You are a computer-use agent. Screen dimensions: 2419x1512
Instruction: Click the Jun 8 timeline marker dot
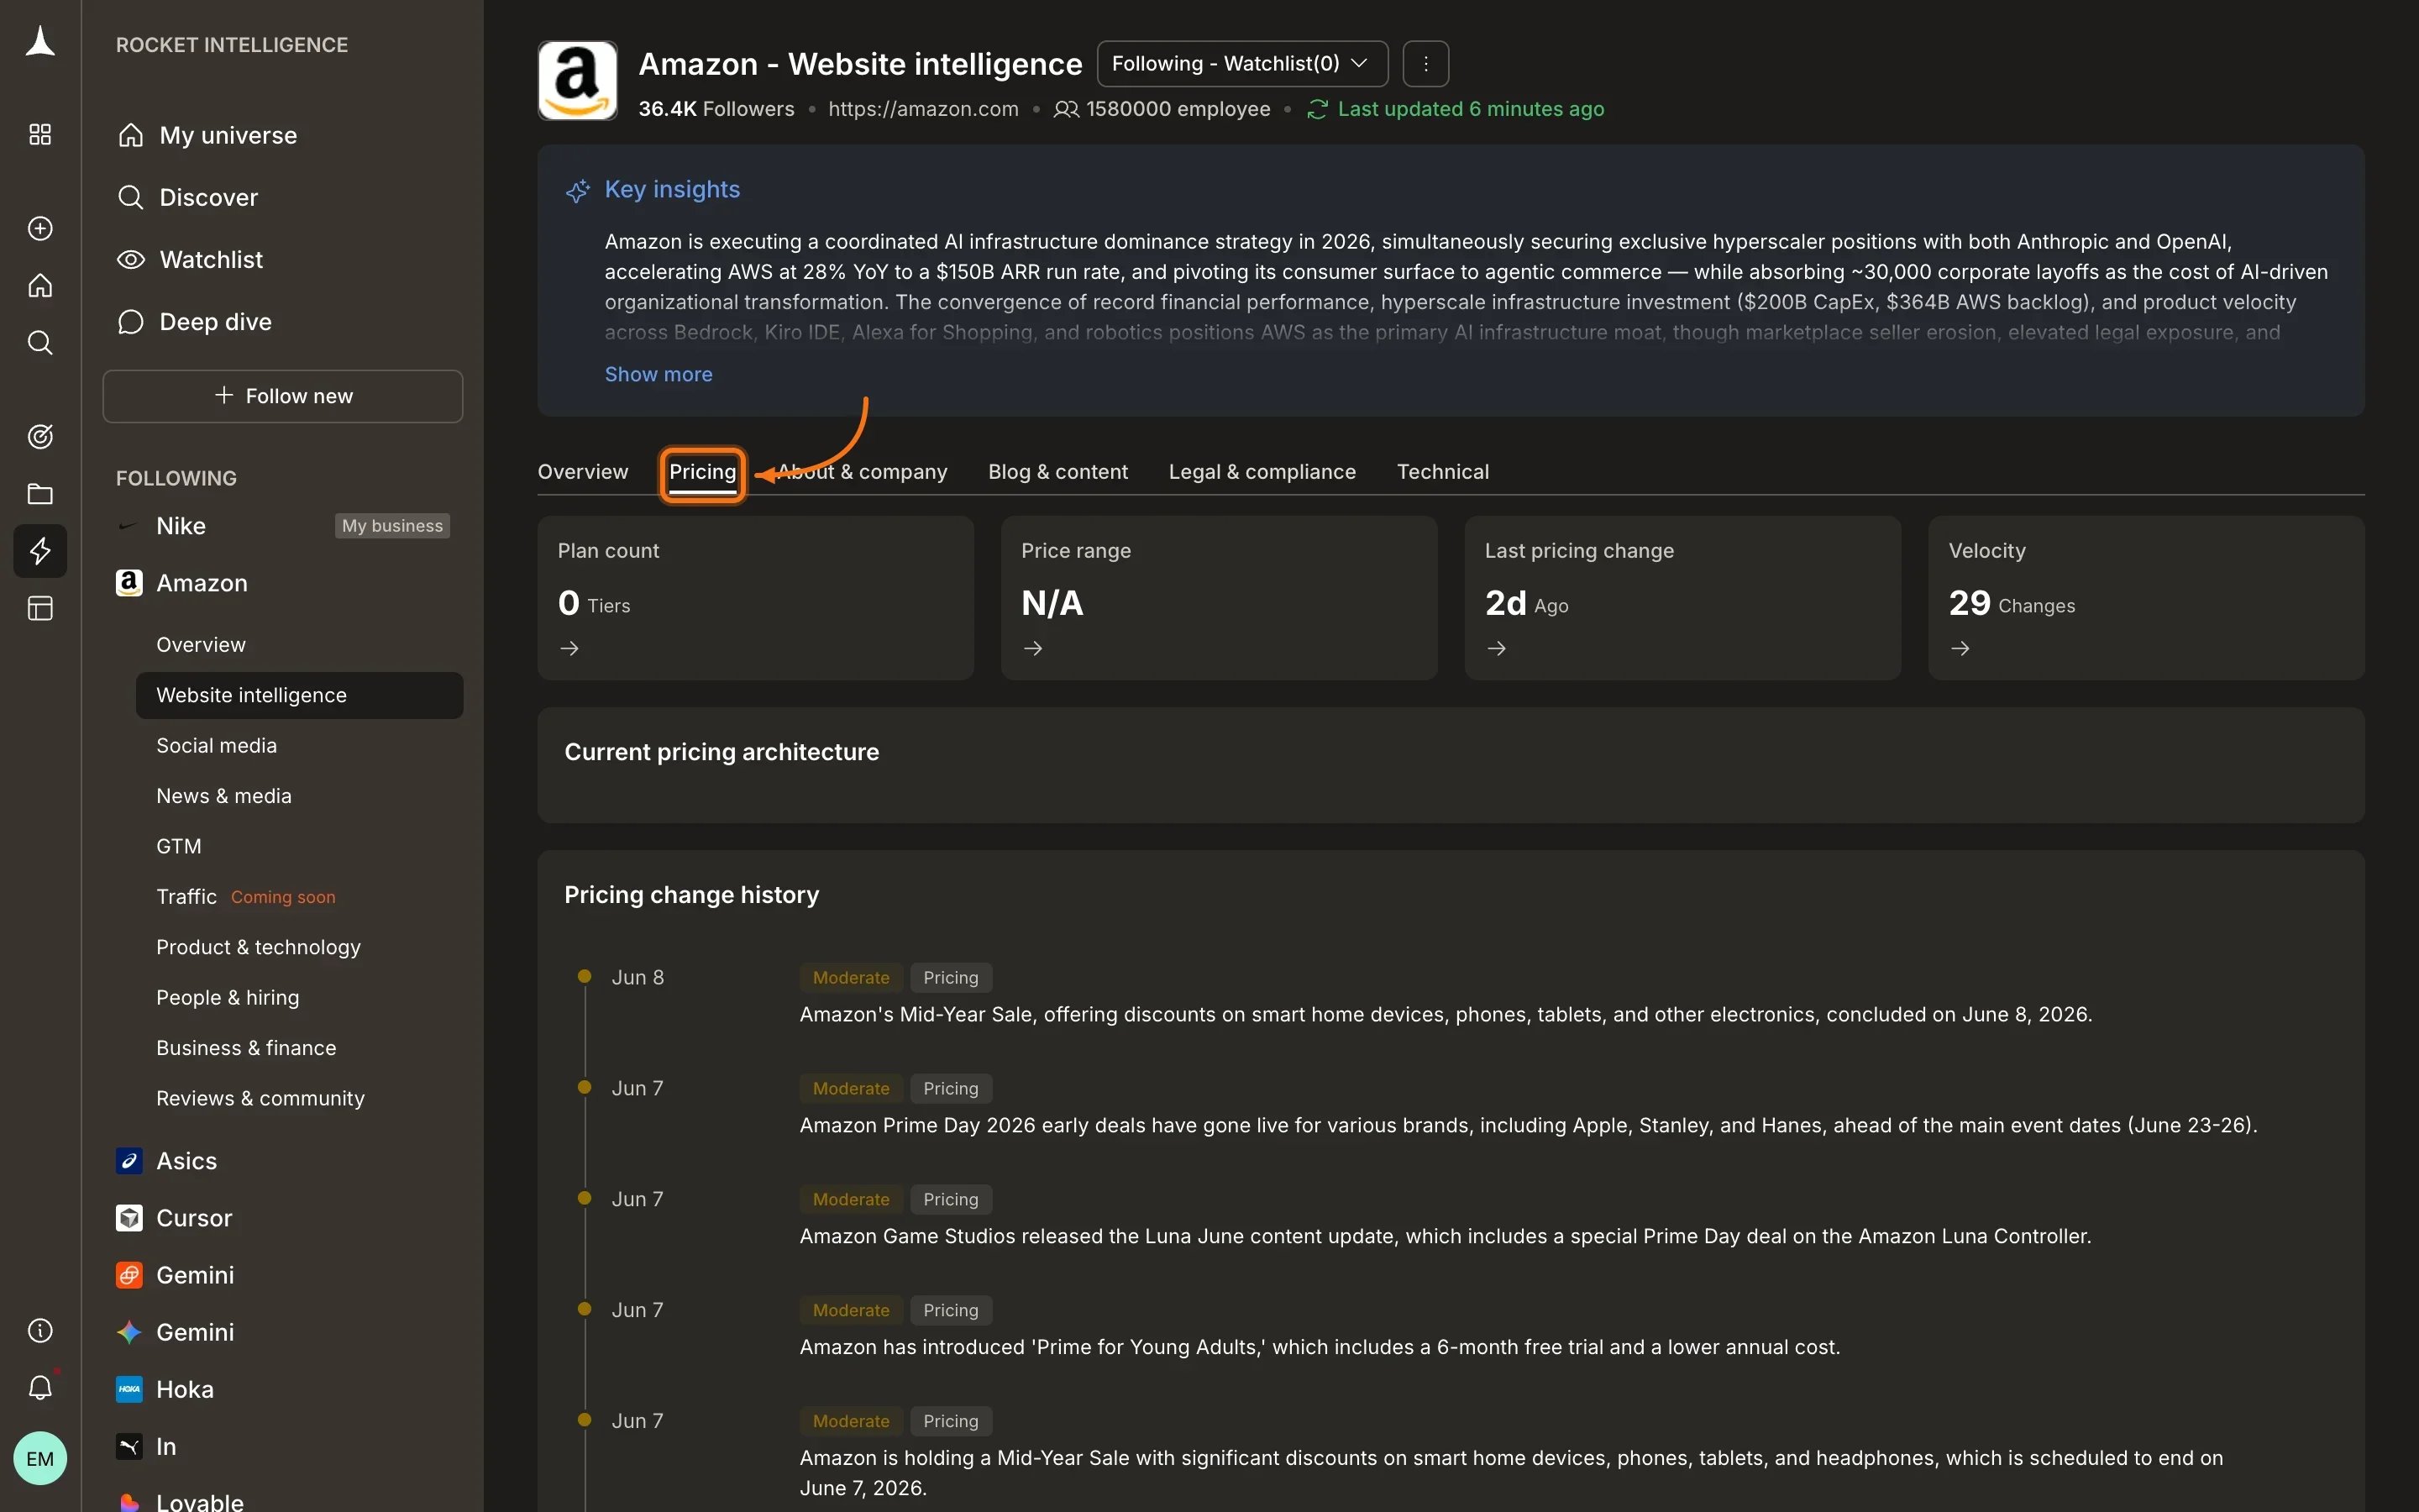click(x=585, y=977)
